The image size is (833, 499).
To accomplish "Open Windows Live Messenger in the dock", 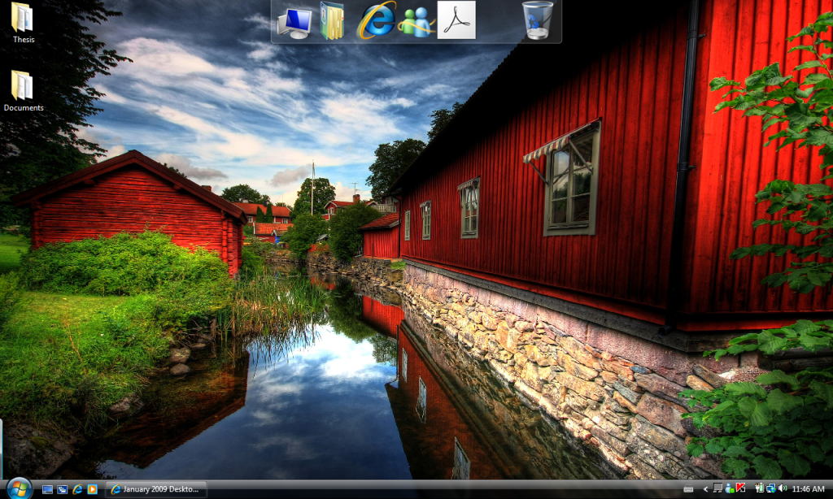I will (416, 22).
